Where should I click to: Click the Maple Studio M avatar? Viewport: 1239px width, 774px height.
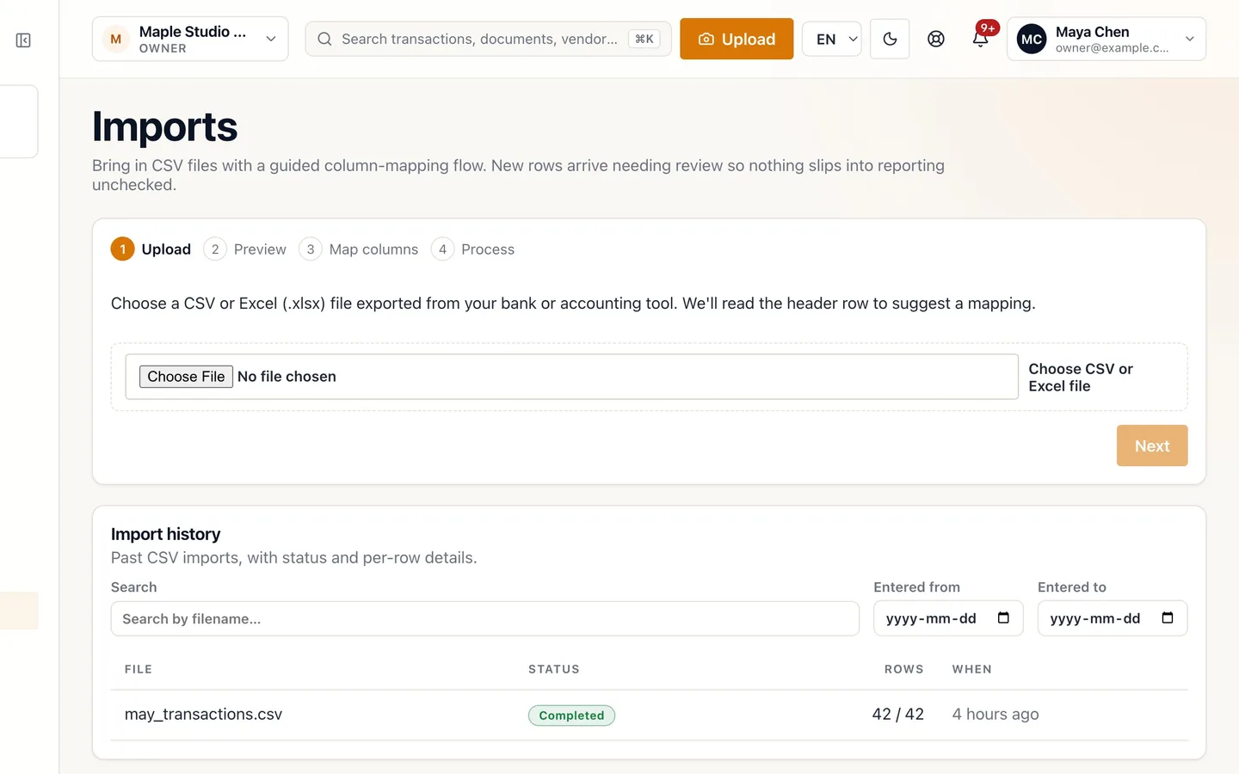(116, 39)
